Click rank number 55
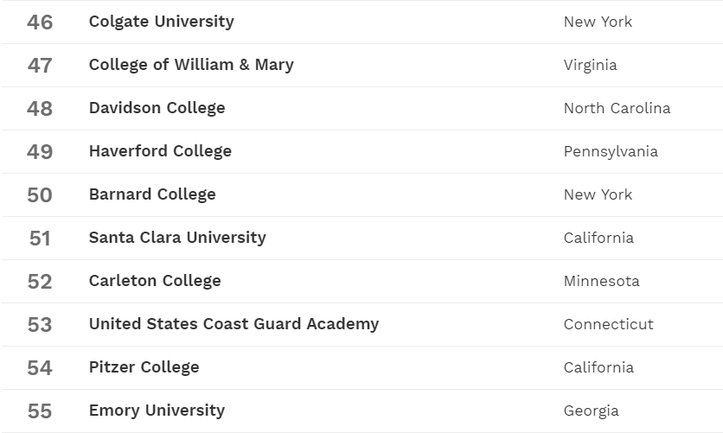Image resolution: width=723 pixels, height=433 pixels. 40,411
